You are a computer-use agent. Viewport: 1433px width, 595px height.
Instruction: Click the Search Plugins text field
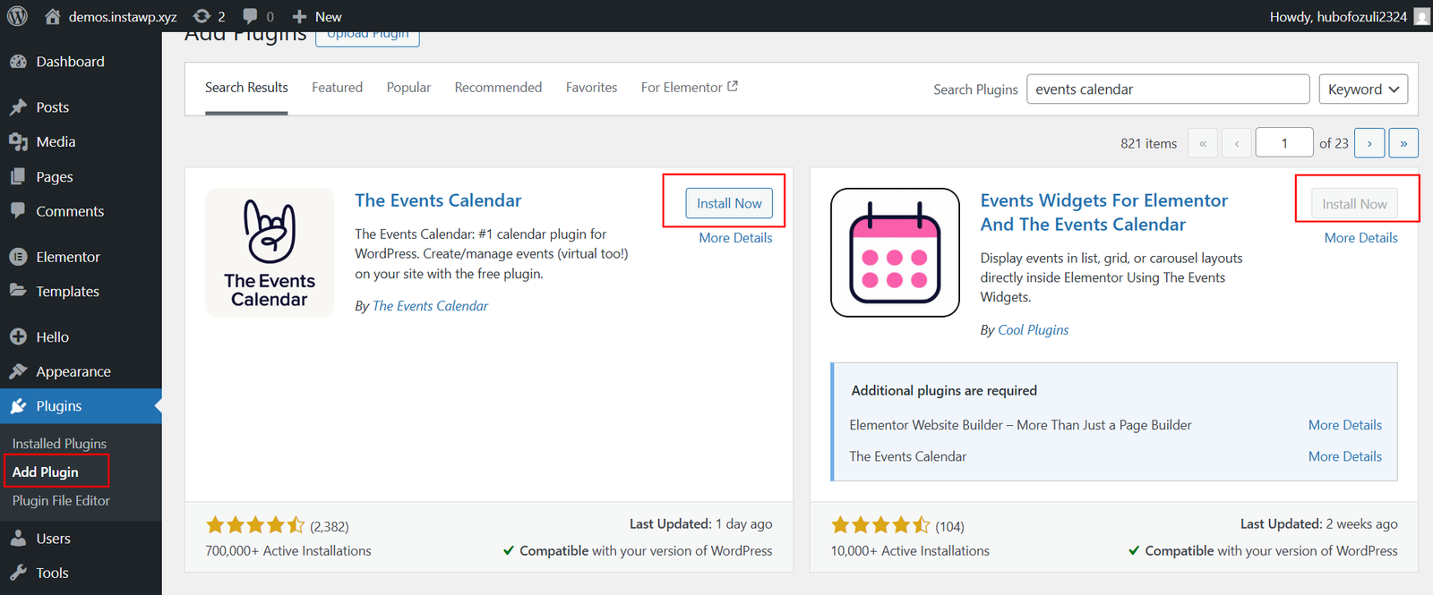click(x=1167, y=89)
